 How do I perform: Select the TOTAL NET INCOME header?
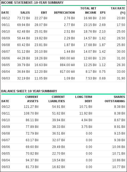(88, 10)
